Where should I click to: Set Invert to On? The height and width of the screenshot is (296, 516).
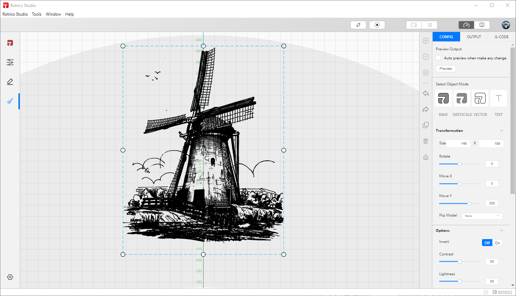point(498,243)
